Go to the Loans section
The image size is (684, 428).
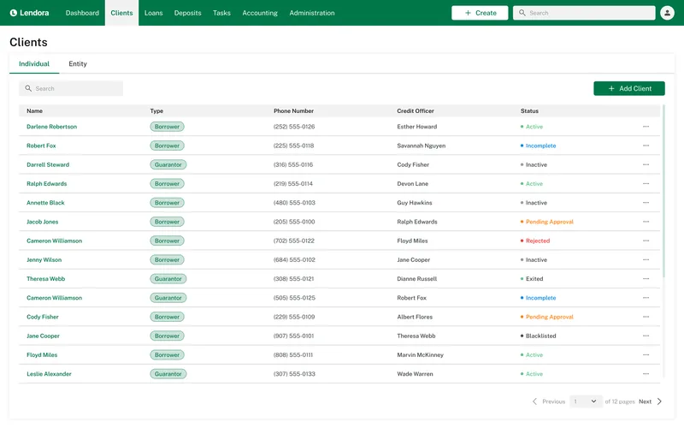click(x=154, y=13)
